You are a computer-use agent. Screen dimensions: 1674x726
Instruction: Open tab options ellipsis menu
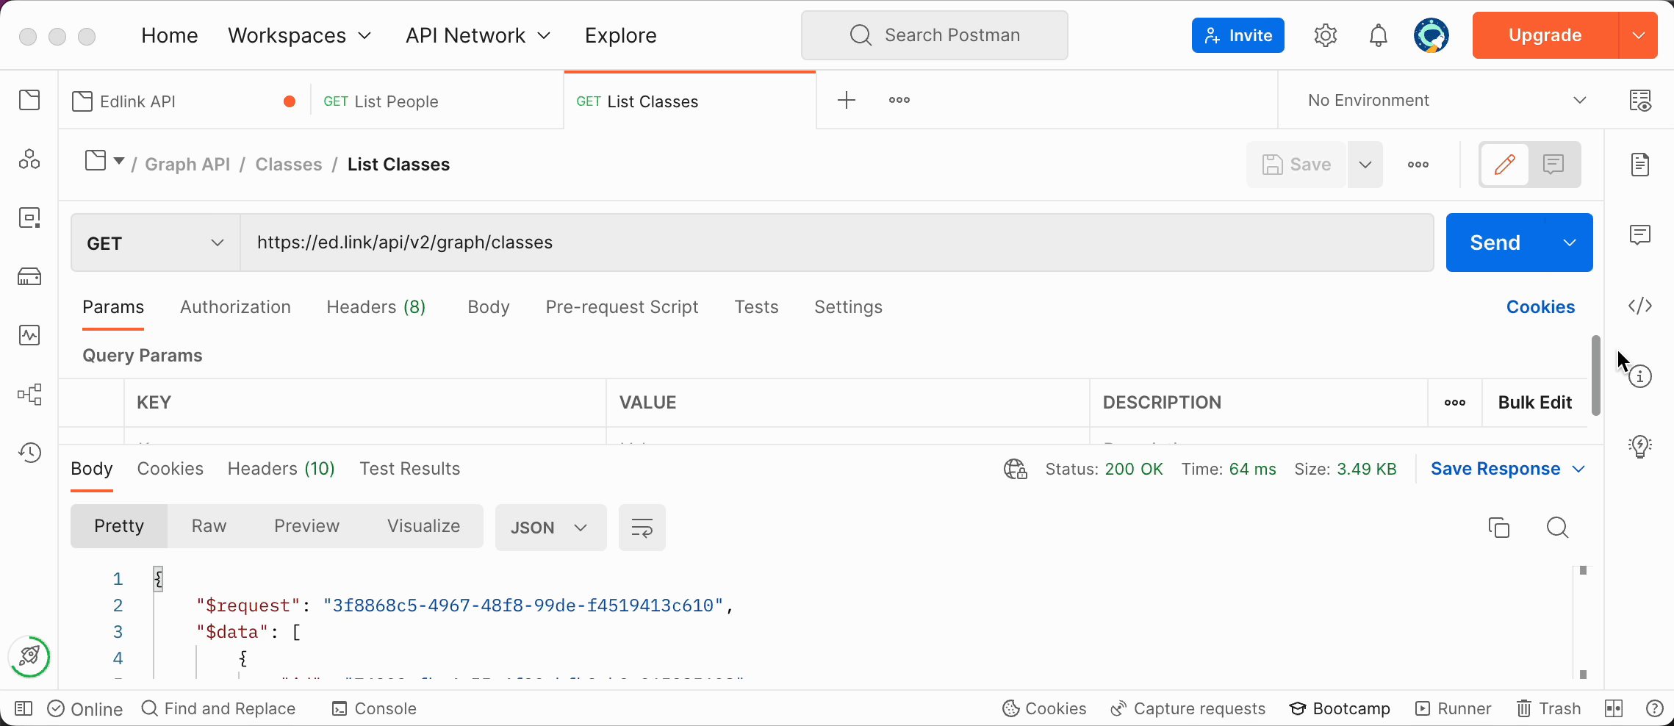tap(899, 100)
